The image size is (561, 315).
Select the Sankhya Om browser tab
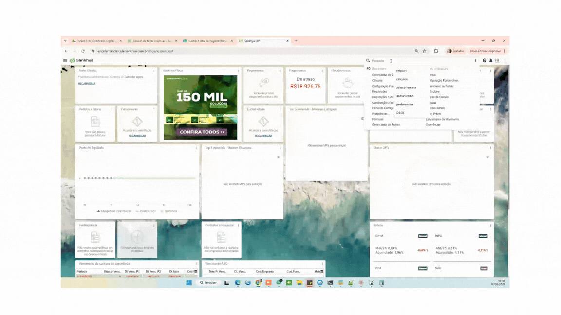(263, 41)
